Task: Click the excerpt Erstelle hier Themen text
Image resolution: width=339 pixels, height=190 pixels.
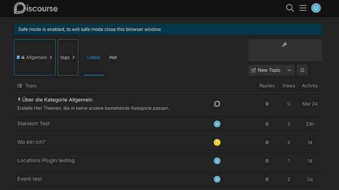Action: point(93,108)
